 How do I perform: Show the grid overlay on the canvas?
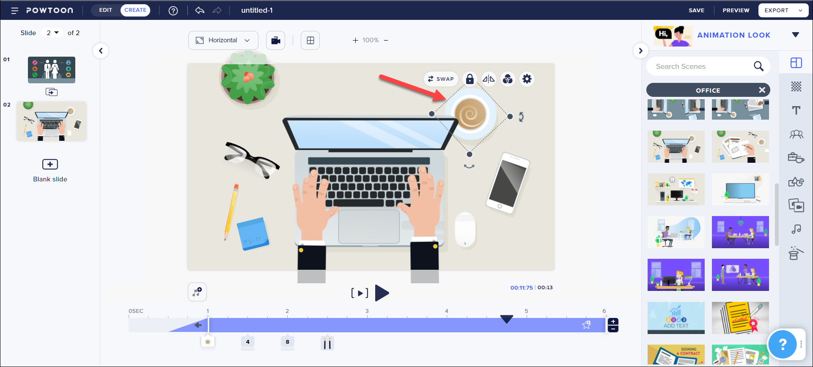click(x=310, y=41)
